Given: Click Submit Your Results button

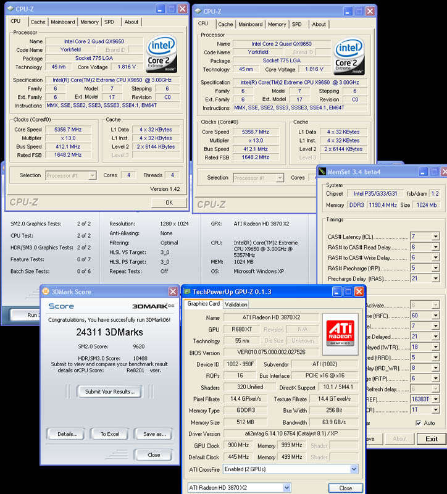Looking at the screenshot, I should click(x=110, y=391).
